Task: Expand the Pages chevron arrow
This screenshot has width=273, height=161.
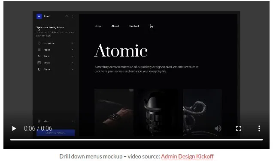Action: pos(72,50)
